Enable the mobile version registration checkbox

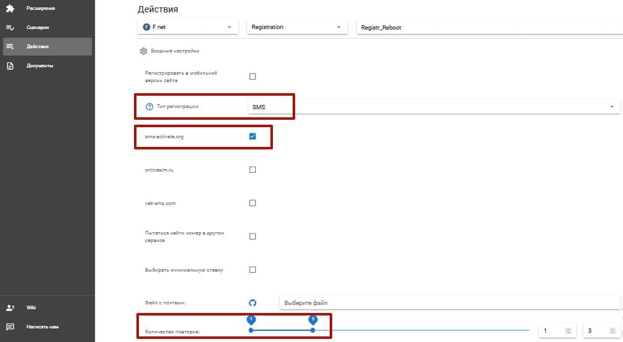click(x=252, y=77)
